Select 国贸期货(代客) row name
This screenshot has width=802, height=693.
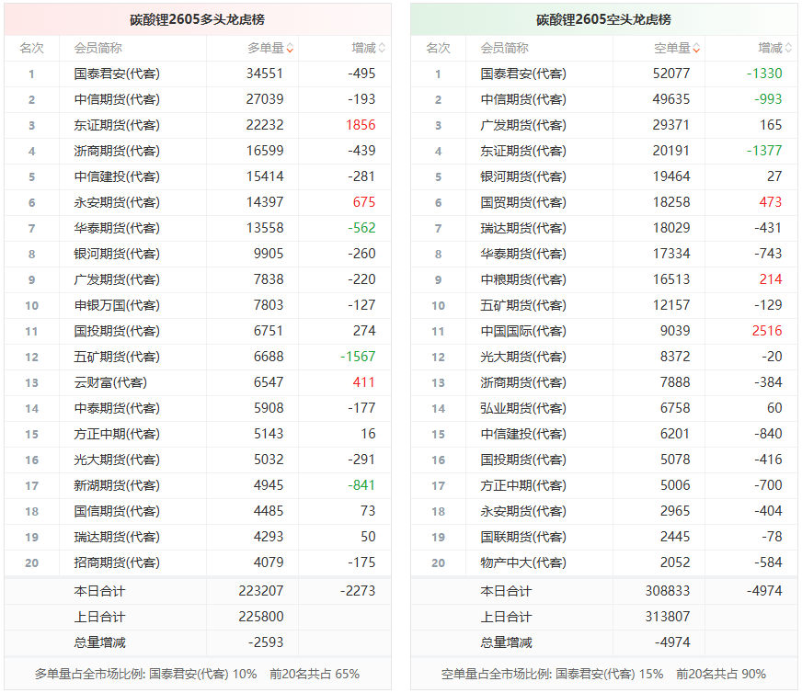[x=523, y=202]
